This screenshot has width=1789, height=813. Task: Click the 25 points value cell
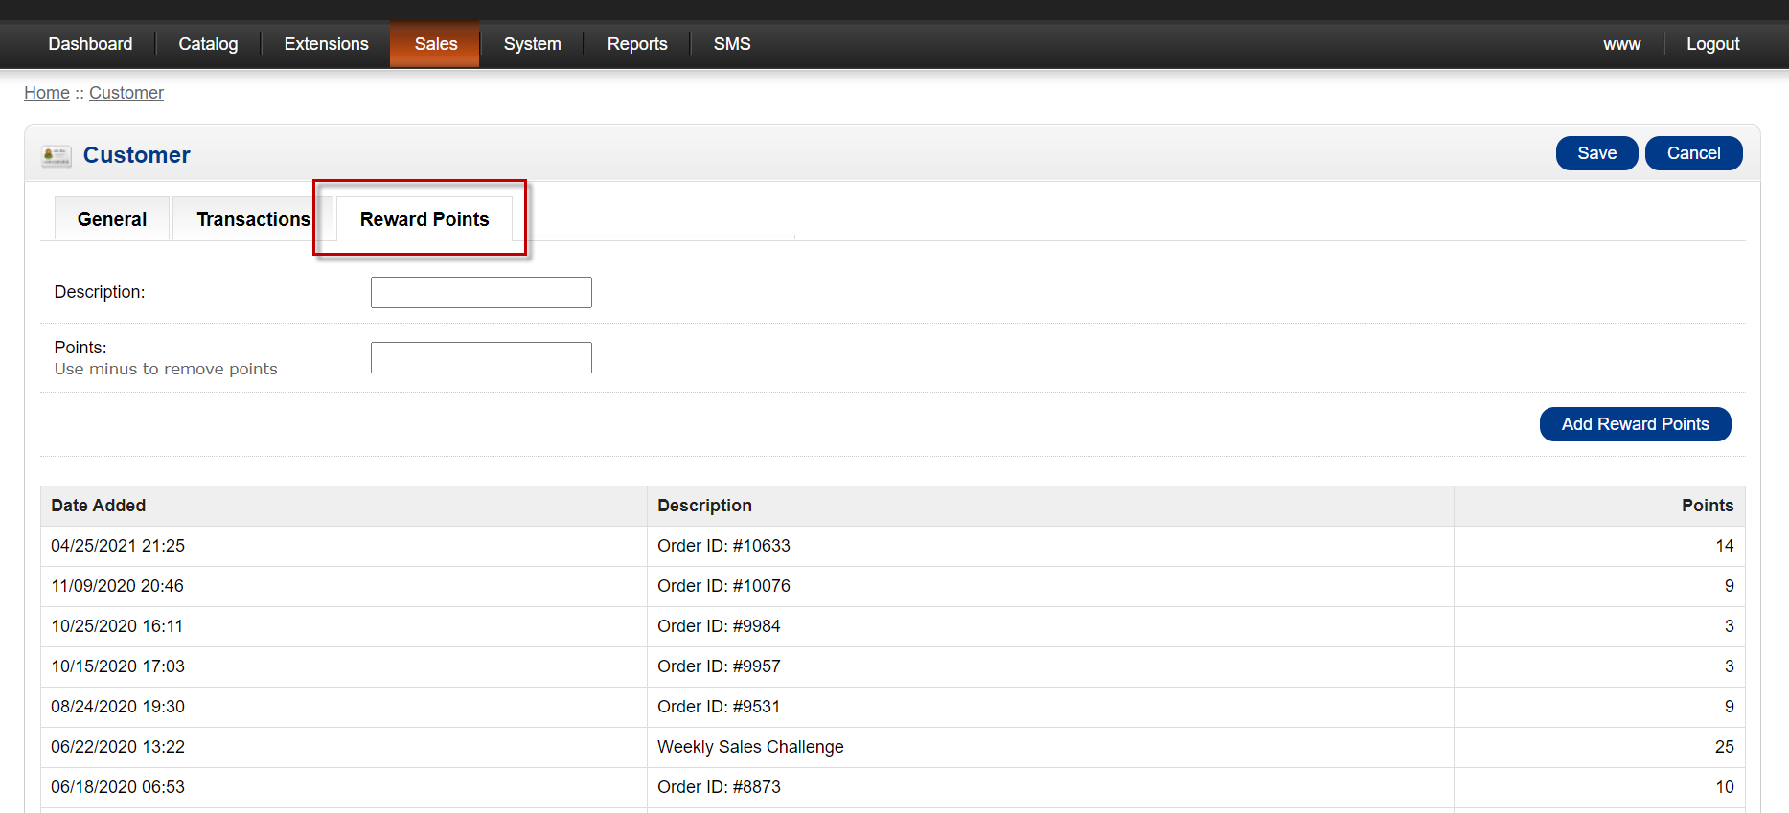(x=1599, y=747)
